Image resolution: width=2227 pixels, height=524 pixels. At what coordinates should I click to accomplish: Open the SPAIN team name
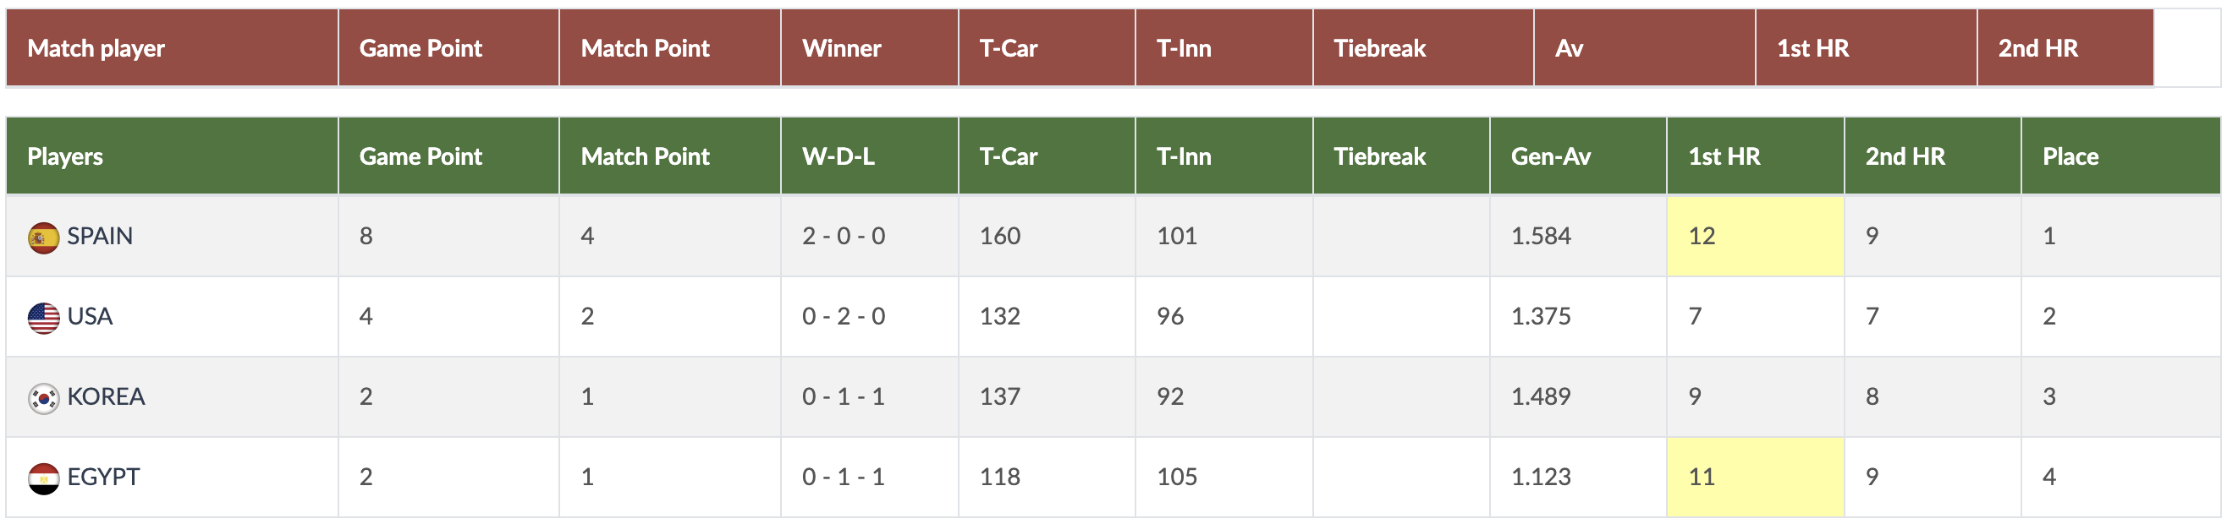[100, 236]
